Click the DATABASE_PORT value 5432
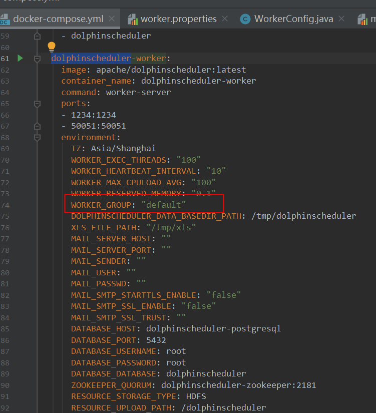 coord(156,340)
